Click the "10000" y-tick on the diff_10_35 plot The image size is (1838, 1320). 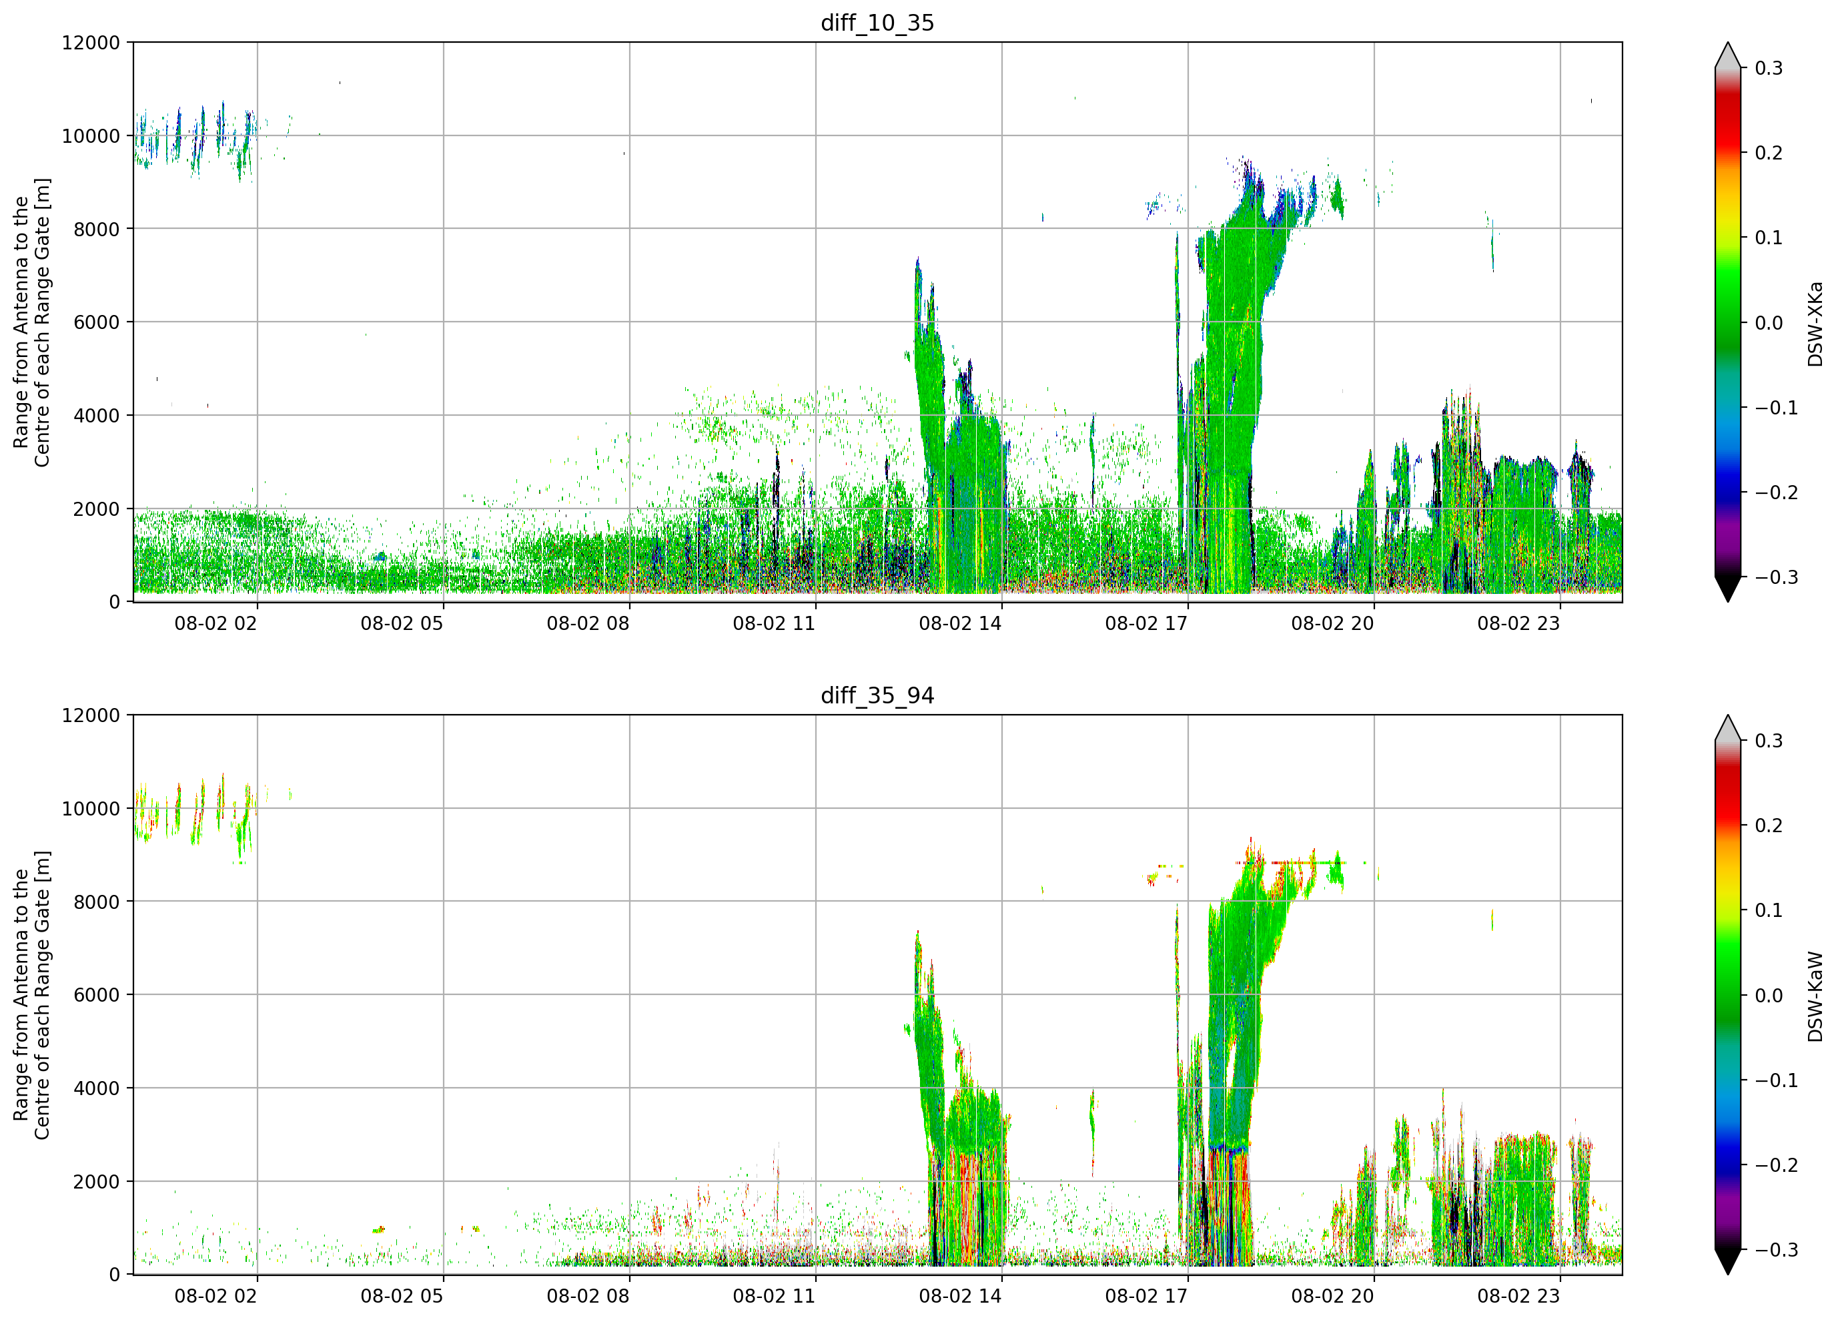click(x=91, y=136)
